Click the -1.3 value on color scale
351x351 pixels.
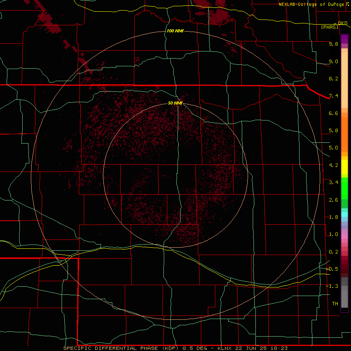[x=332, y=286]
